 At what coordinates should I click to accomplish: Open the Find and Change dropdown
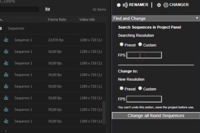[156, 18]
